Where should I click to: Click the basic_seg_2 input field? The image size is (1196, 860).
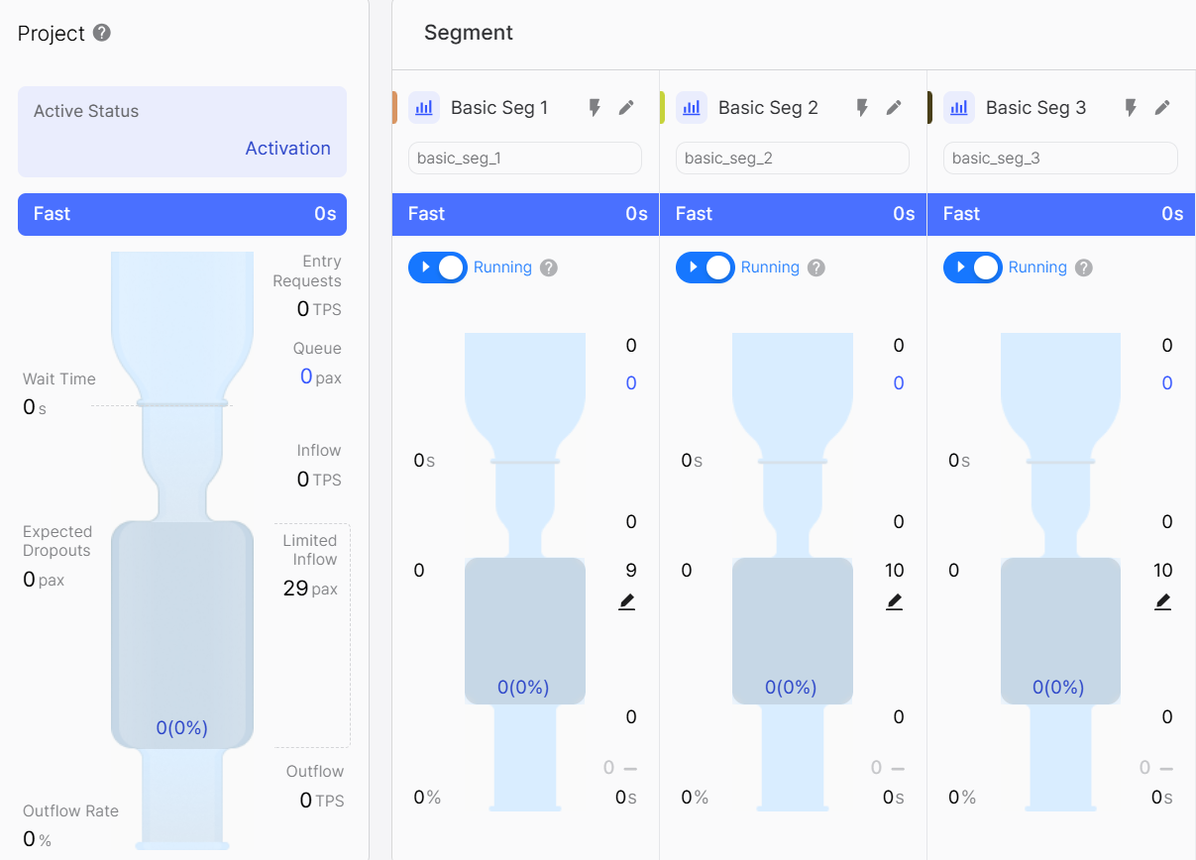tap(792, 159)
